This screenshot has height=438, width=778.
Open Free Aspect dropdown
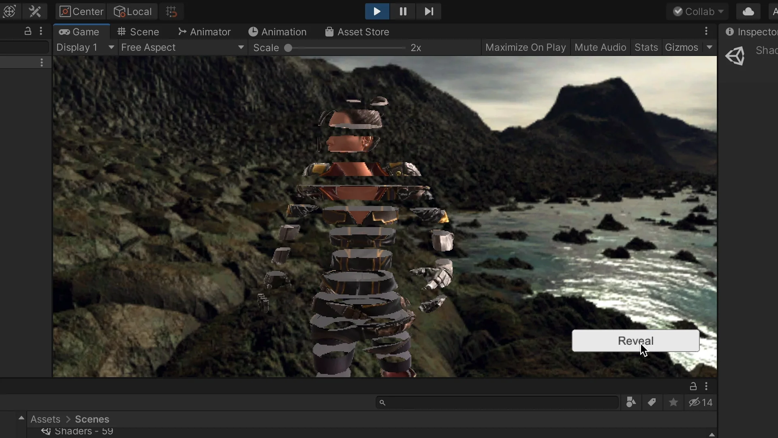(x=182, y=47)
